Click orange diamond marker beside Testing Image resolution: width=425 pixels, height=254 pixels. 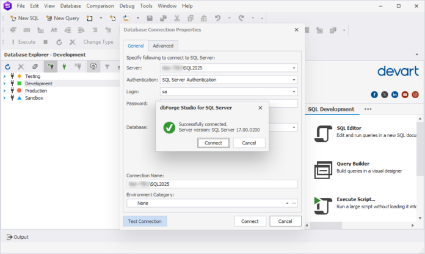[20, 76]
